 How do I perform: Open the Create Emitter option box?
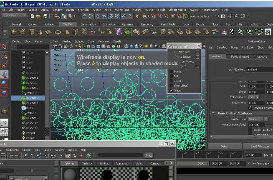click(197, 57)
